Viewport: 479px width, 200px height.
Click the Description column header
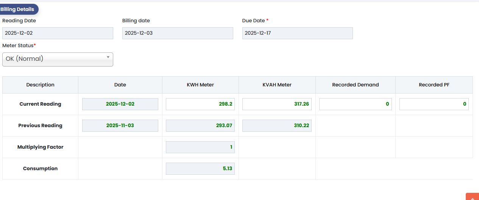click(40, 85)
